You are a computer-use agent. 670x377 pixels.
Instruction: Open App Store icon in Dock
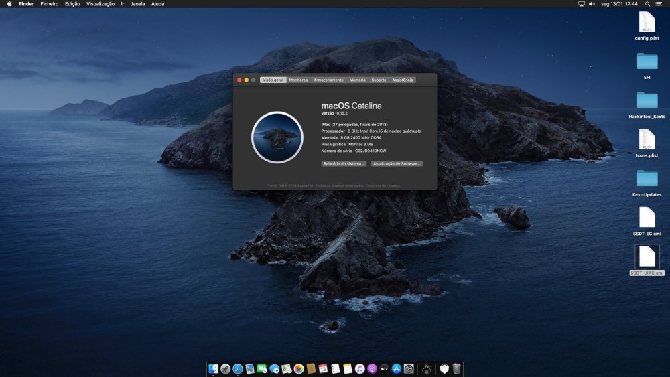coord(397,368)
